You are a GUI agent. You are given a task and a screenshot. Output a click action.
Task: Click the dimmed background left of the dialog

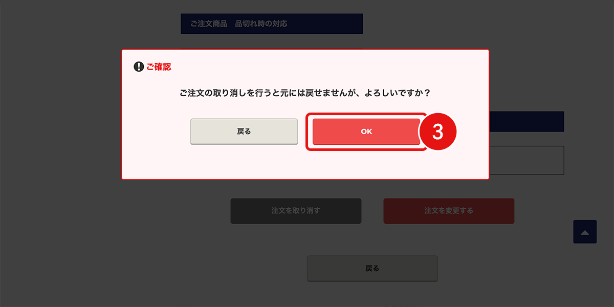click(x=60, y=153)
